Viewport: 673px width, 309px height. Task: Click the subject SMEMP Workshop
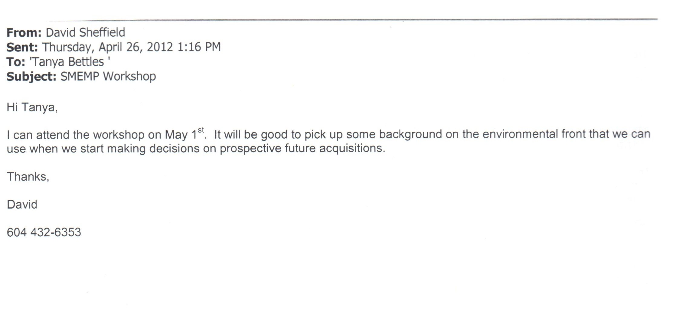pyautogui.click(x=108, y=76)
